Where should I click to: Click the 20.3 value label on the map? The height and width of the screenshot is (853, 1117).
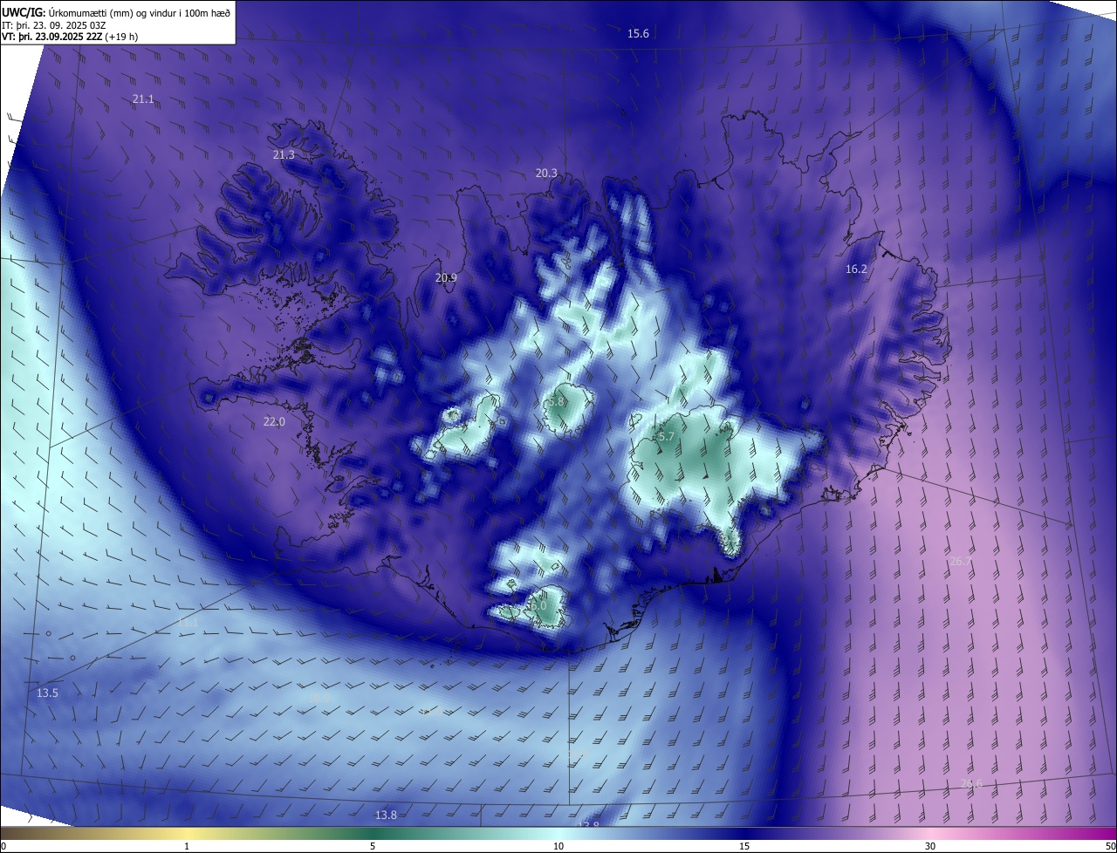[546, 174]
